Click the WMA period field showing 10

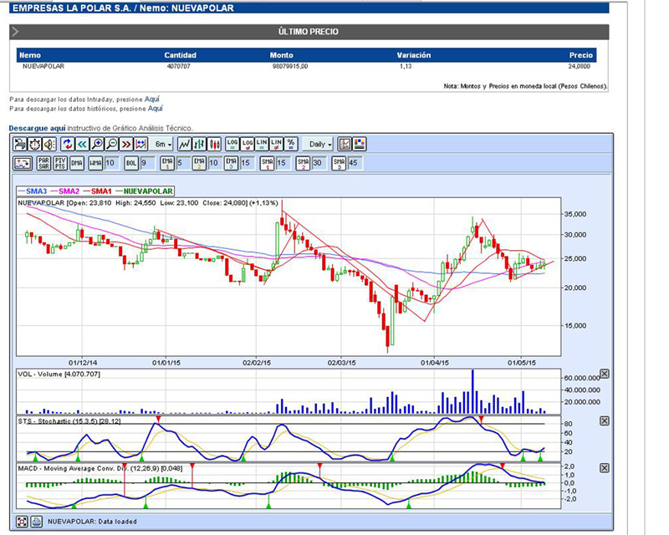[112, 163]
